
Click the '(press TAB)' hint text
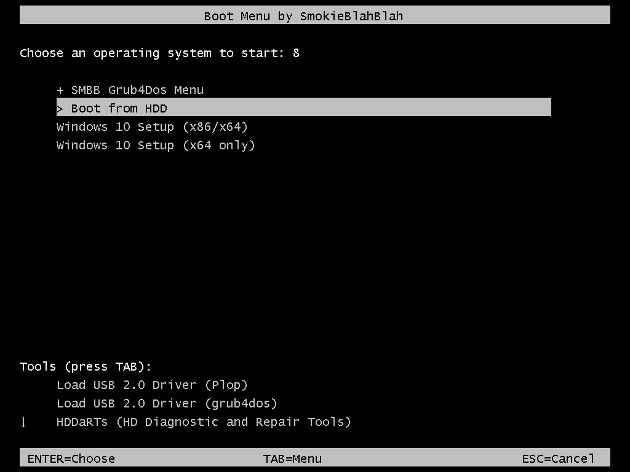108,367
